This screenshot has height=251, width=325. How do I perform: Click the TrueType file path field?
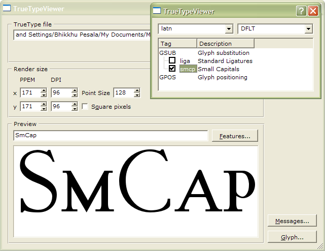[82, 35]
